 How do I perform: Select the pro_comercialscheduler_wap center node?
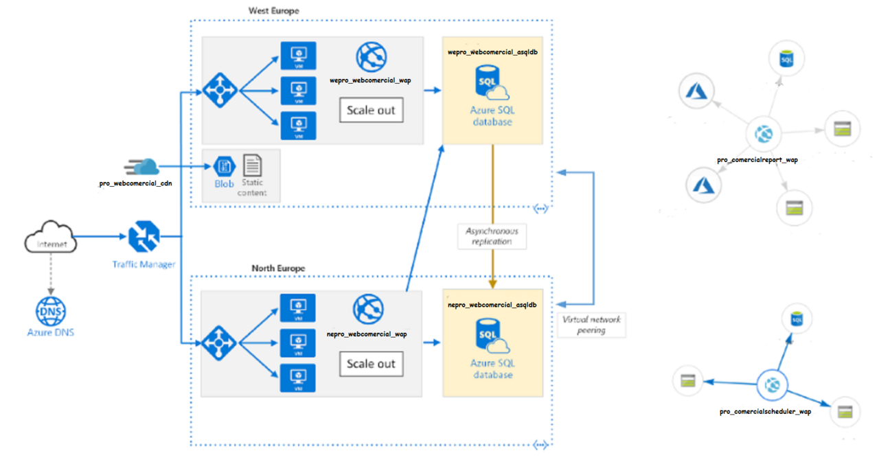[x=771, y=386]
